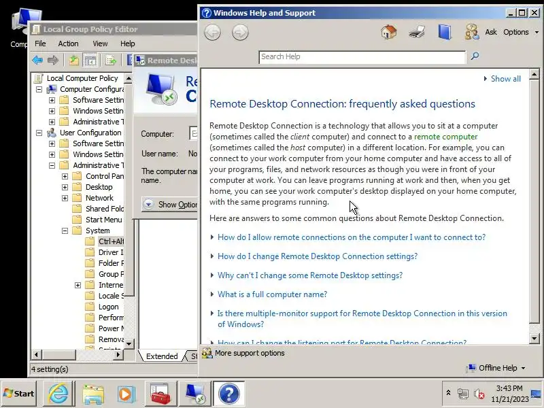Open 'How do I allow remote connections' question
Viewport: 544px width, 408px height.
pyautogui.click(x=352, y=237)
